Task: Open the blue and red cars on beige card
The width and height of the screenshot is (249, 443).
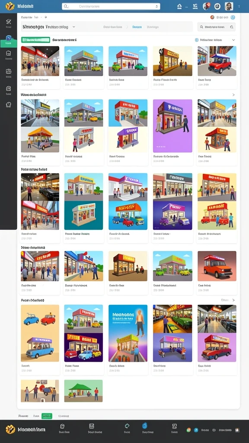Action: (40, 333)
